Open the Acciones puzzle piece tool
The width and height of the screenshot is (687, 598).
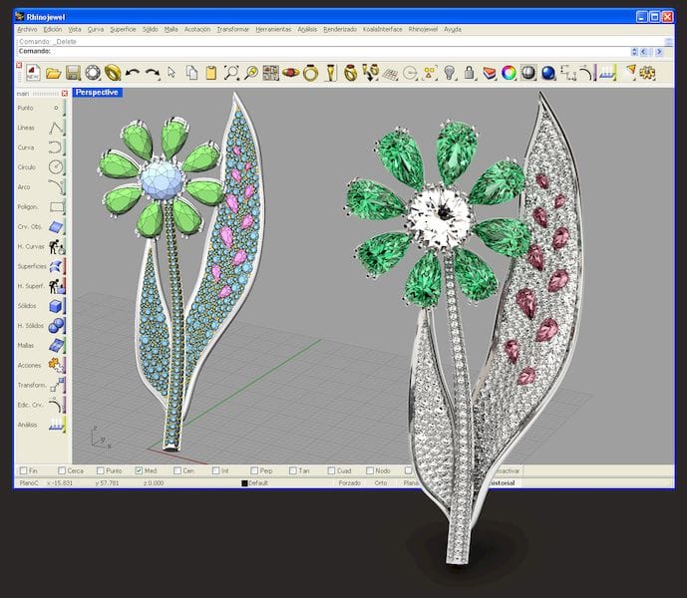pyautogui.click(x=57, y=365)
